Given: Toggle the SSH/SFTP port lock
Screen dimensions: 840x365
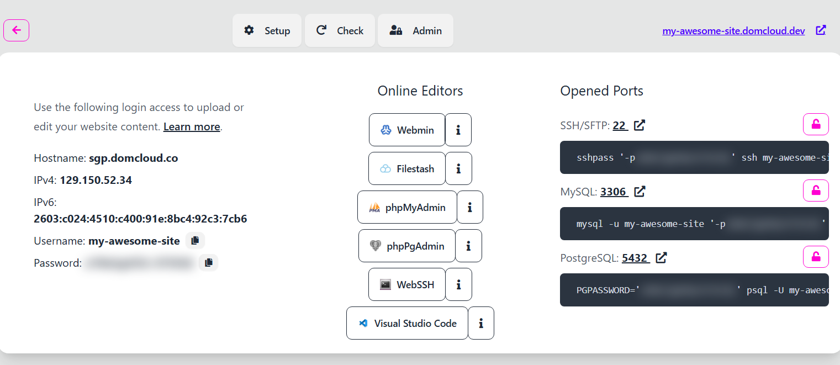Looking at the screenshot, I should click(815, 124).
